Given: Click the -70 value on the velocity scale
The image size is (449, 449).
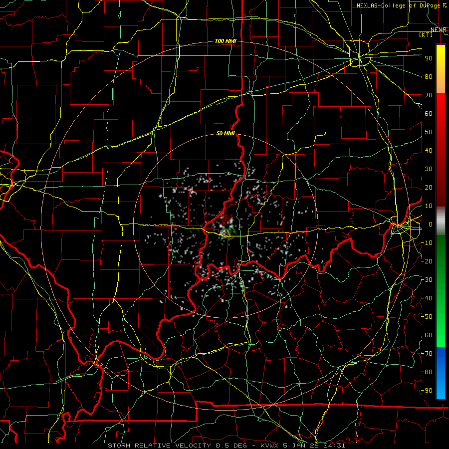Looking at the screenshot, I should coord(427,354).
